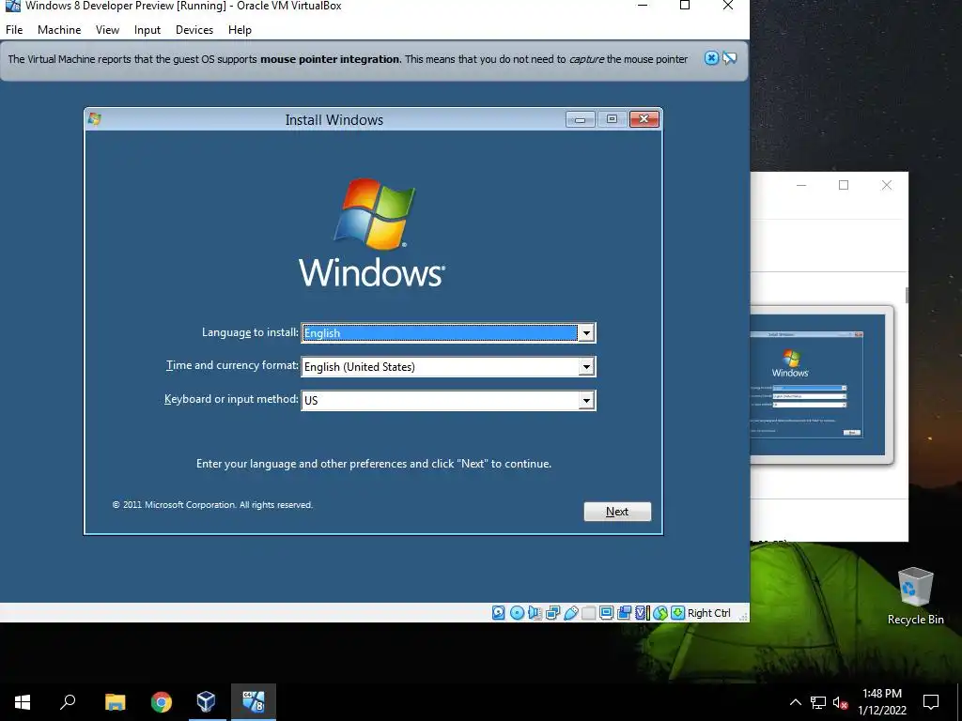962x721 pixels.
Task: Click the hard disk activity indicator icon
Action: pos(499,612)
